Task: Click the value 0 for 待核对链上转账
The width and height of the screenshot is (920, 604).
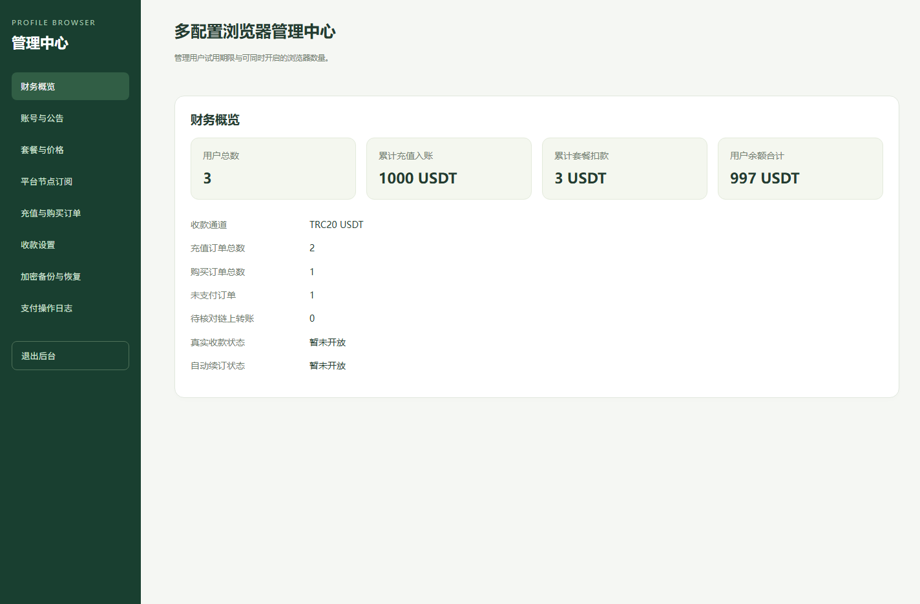Action: tap(312, 318)
